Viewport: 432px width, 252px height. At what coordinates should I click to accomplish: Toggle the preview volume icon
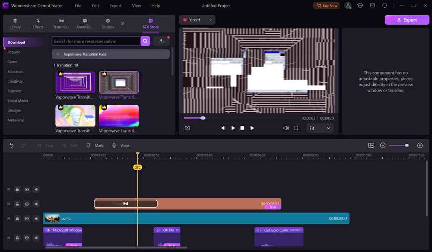point(286,128)
